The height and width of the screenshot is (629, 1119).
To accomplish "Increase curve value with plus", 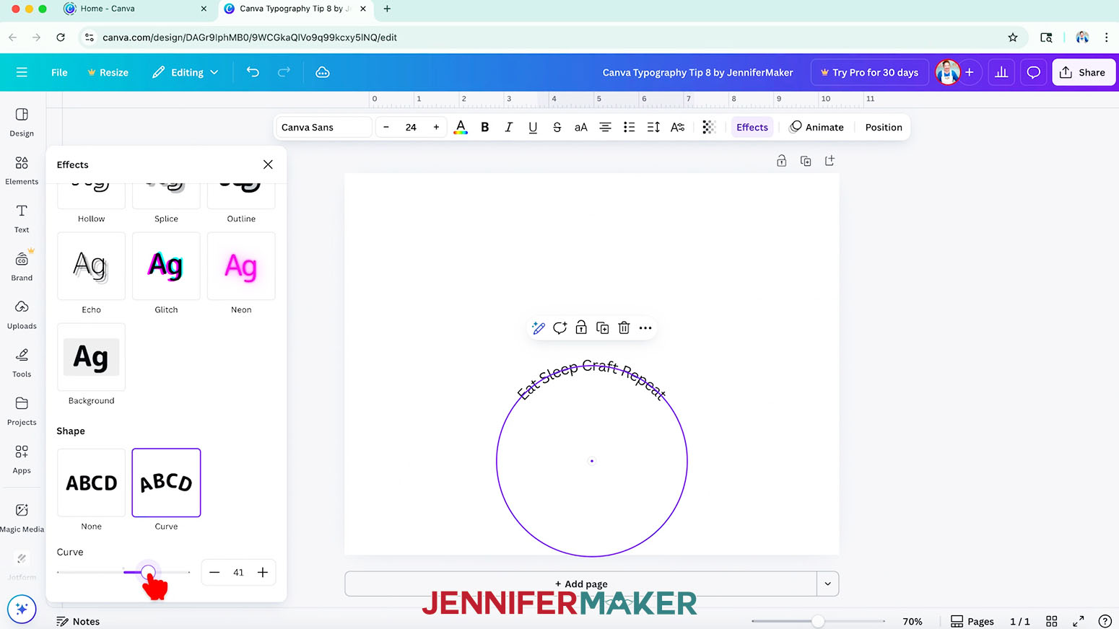I will 263,573.
